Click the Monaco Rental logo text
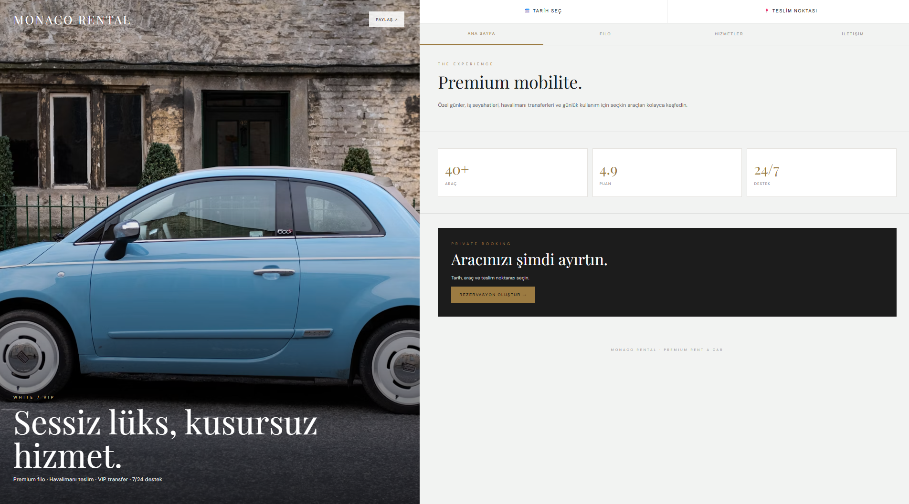The width and height of the screenshot is (909, 504). click(x=72, y=21)
